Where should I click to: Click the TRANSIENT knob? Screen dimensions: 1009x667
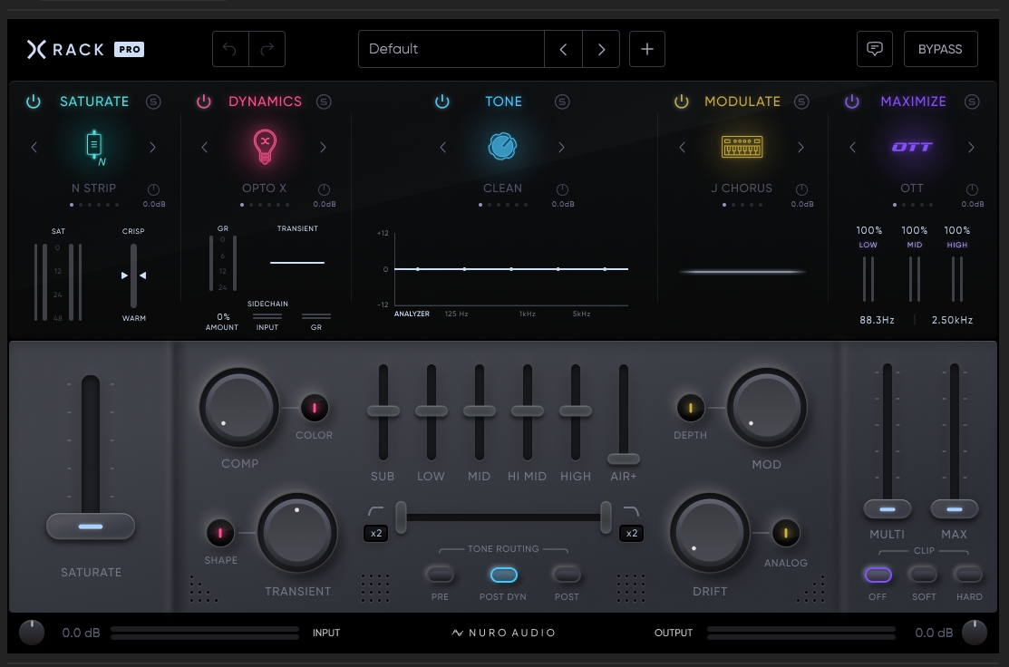click(297, 533)
